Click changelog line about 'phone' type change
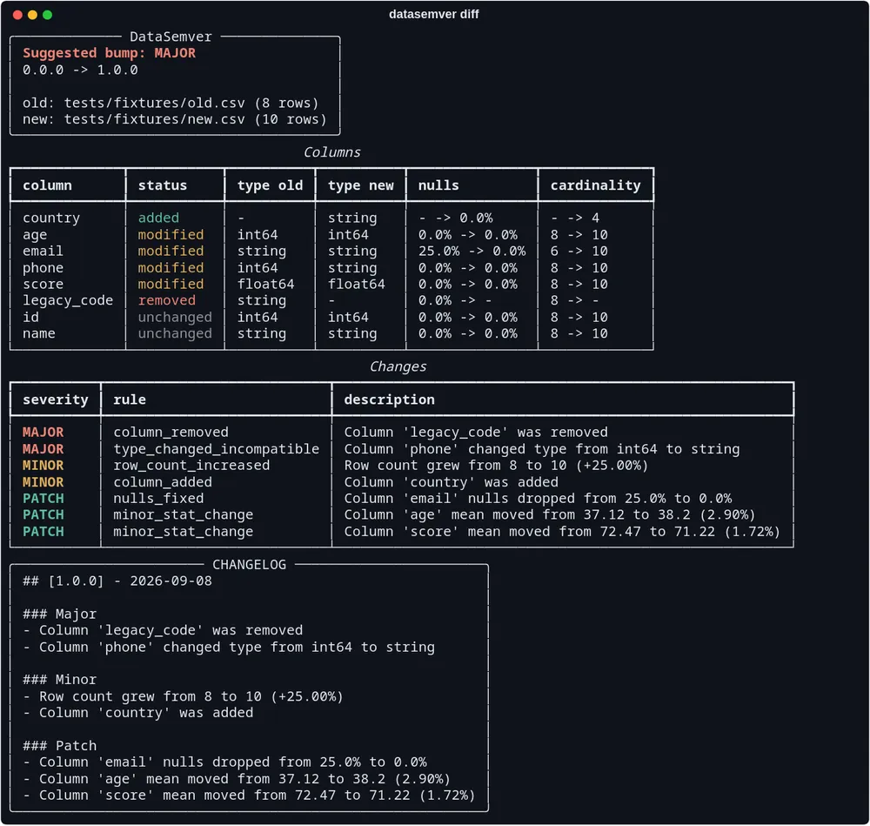 (229, 648)
